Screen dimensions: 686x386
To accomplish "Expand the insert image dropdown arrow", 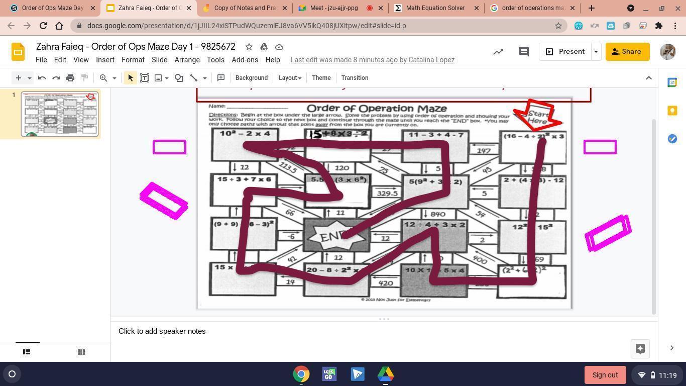I will [x=167, y=78].
